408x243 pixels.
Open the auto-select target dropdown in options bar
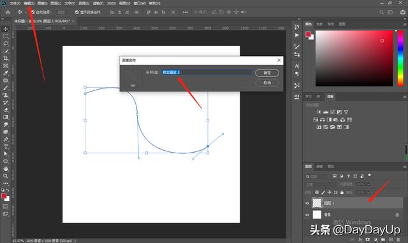coord(64,12)
